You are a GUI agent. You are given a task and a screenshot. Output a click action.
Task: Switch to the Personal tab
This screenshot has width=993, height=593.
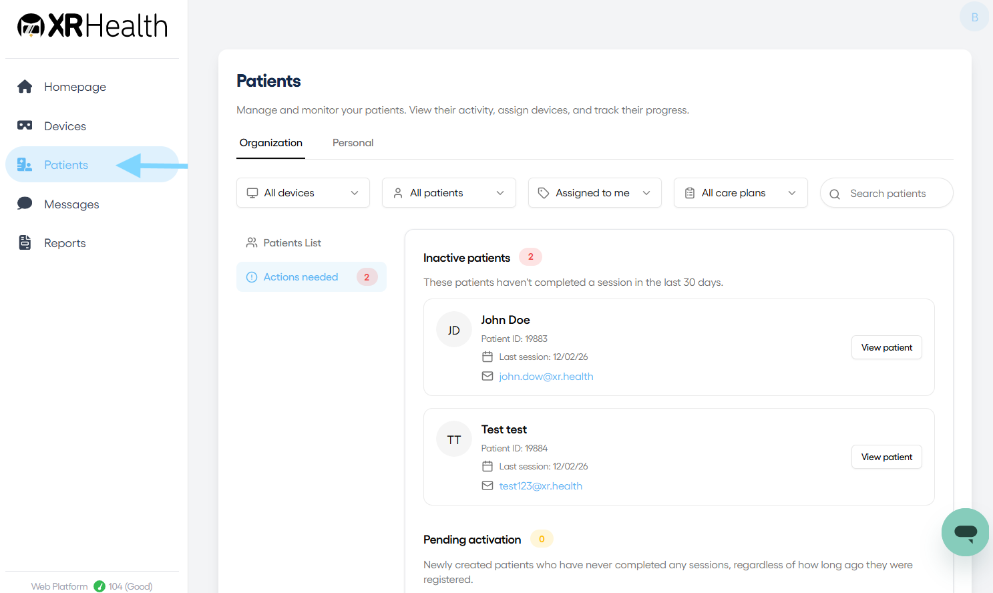pos(353,143)
